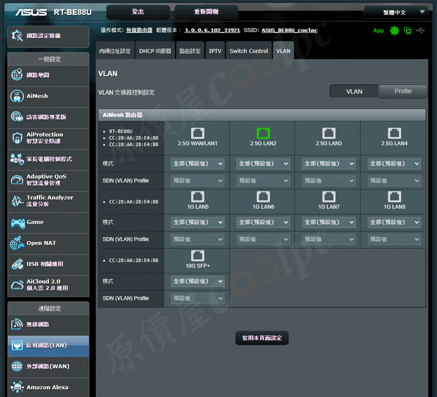Open SDN Profile dropdown for 1G LAN6
The height and width of the screenshot is (397, 437).
(263, 239)
